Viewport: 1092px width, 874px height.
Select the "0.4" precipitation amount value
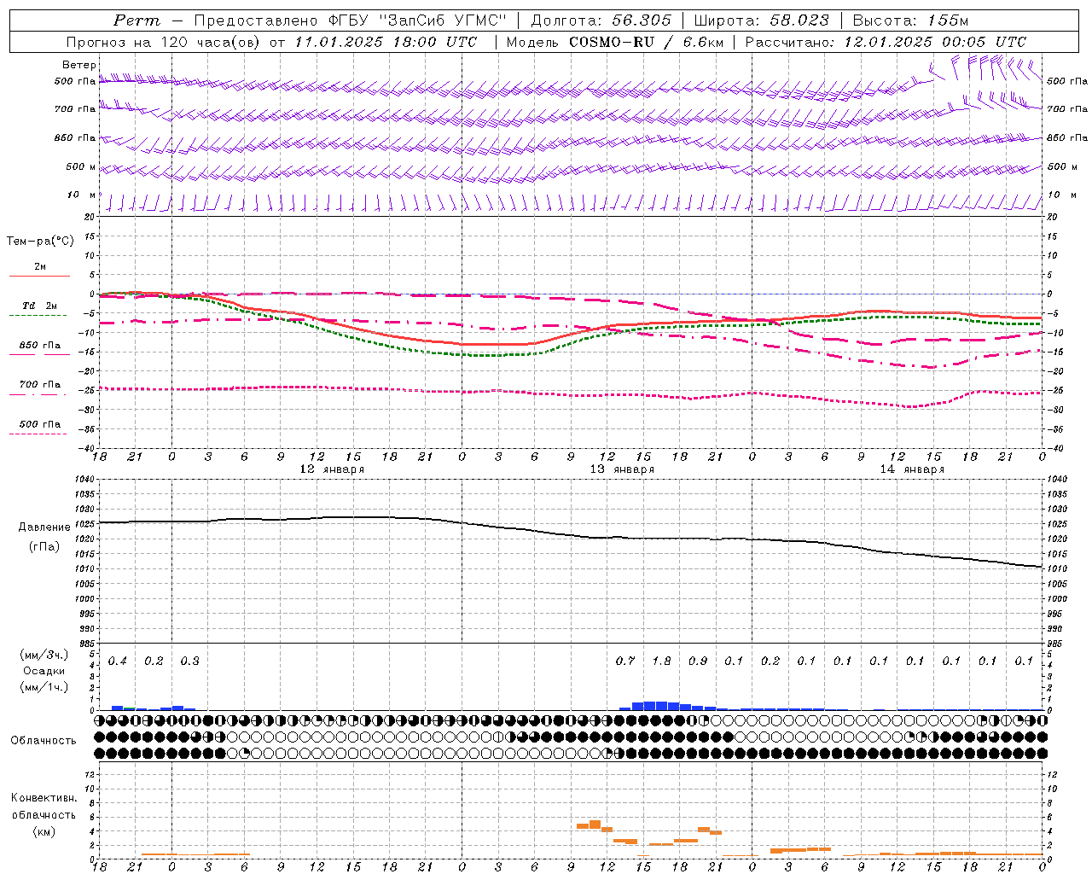pyautogui.click(x=118, y=661)
